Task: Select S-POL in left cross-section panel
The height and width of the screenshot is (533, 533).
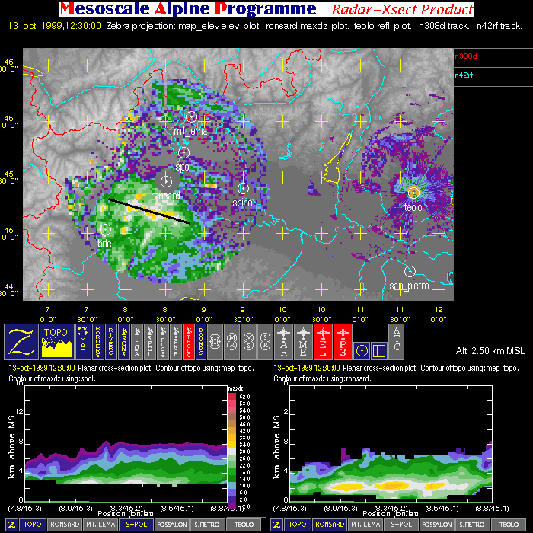Action: coord(136,525)
